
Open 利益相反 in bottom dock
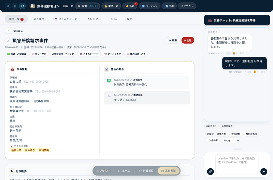[x=146, y=171]
